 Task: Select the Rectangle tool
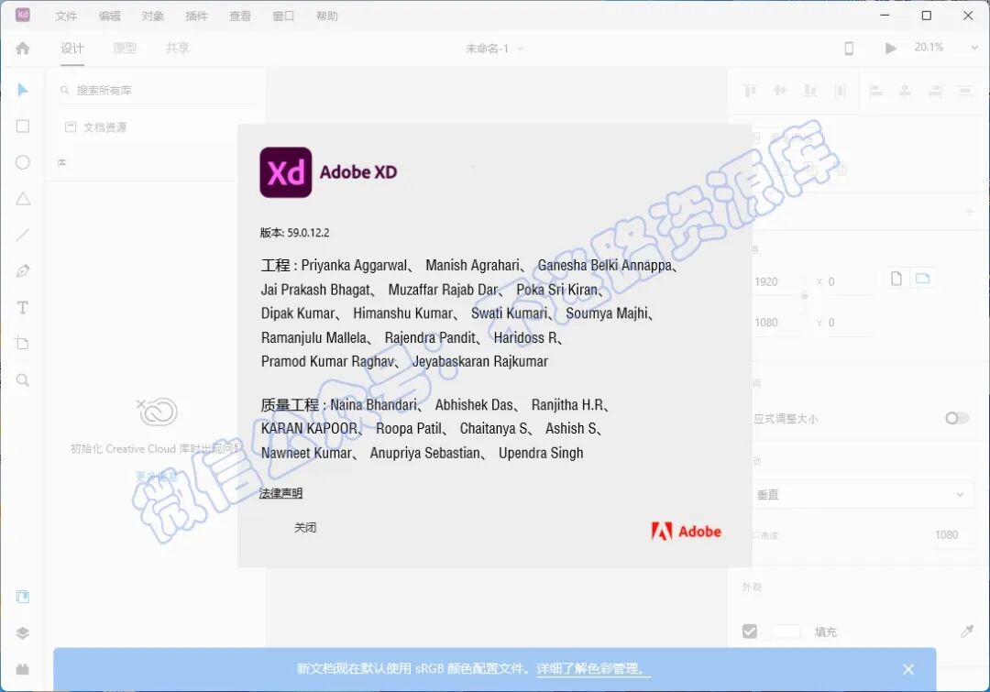pos(23,126)
